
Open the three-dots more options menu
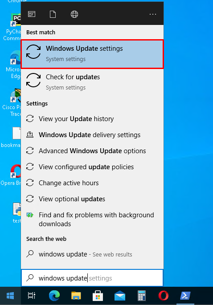coord(153,14)
